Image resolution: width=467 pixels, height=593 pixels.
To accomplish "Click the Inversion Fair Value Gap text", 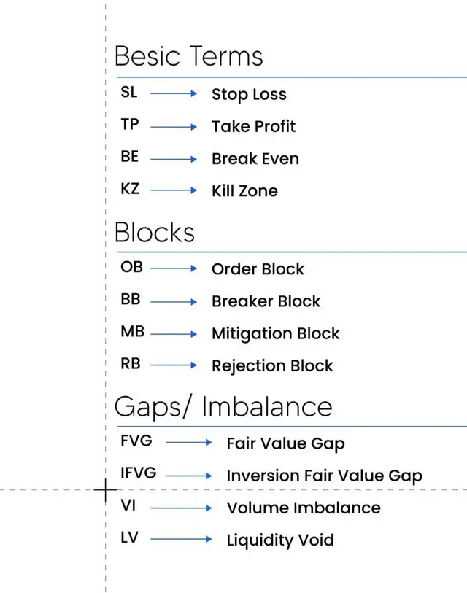I will pyautogui.click(x=324, y=476).
